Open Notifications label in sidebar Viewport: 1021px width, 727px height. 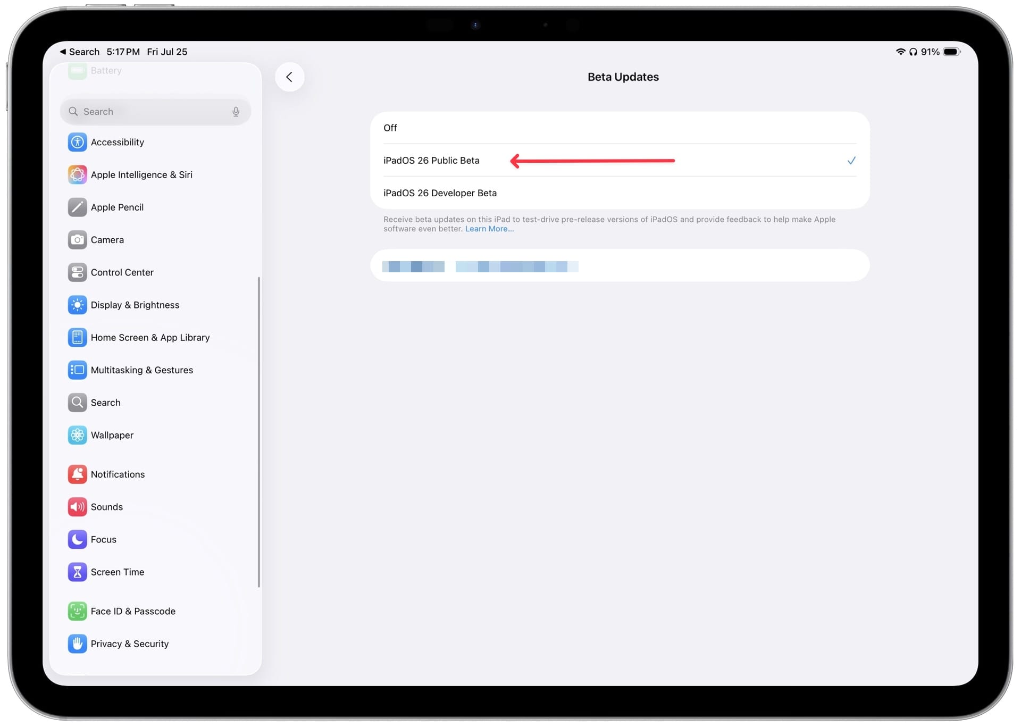click(x=118, y=474)
